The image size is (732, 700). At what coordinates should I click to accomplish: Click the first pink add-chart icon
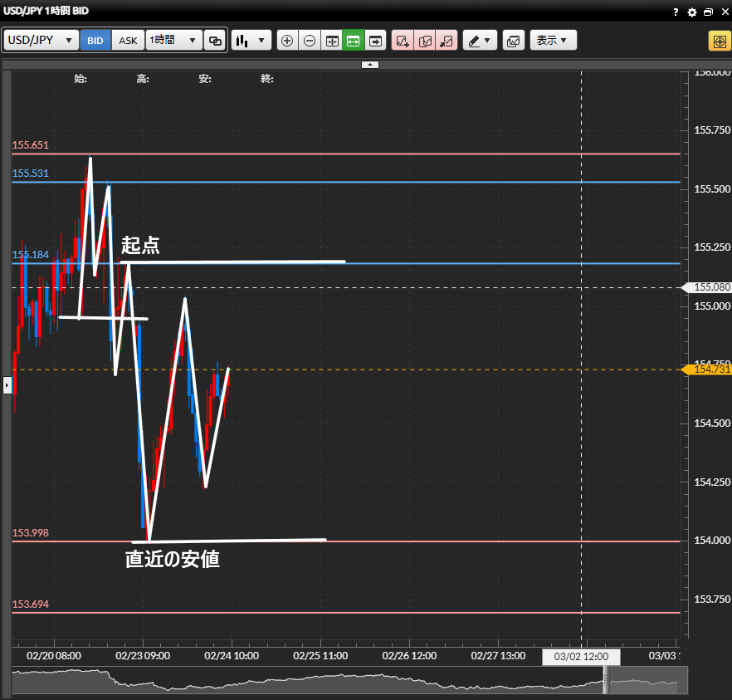point(402,41)
